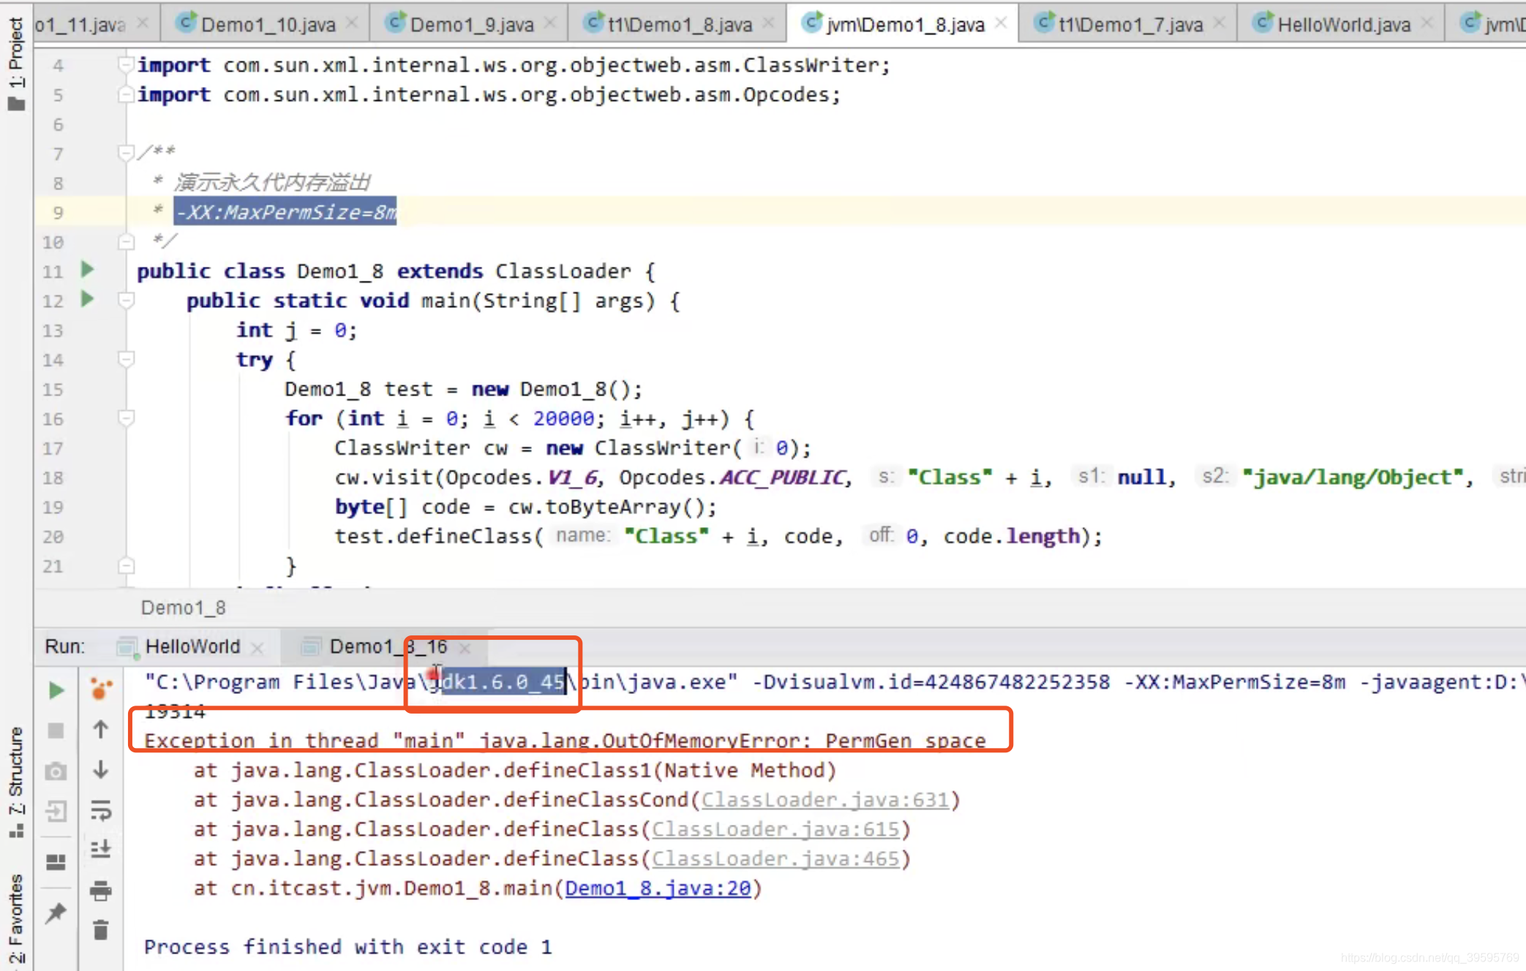1526x971 pixels.
Task: Clear all console output with trash icon
Action: tap(101, 930)
